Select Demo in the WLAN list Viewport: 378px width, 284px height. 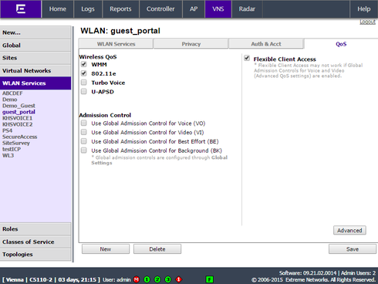click(x=10, y=100)
